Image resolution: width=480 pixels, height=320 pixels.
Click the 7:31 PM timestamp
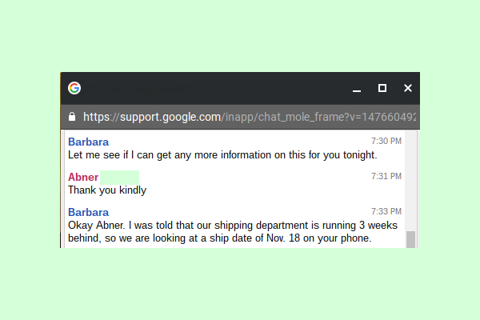click(386, 176)
